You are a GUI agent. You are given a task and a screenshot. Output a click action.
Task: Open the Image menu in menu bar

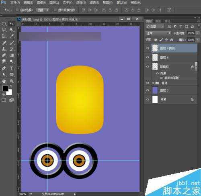(x=41, y=2)
